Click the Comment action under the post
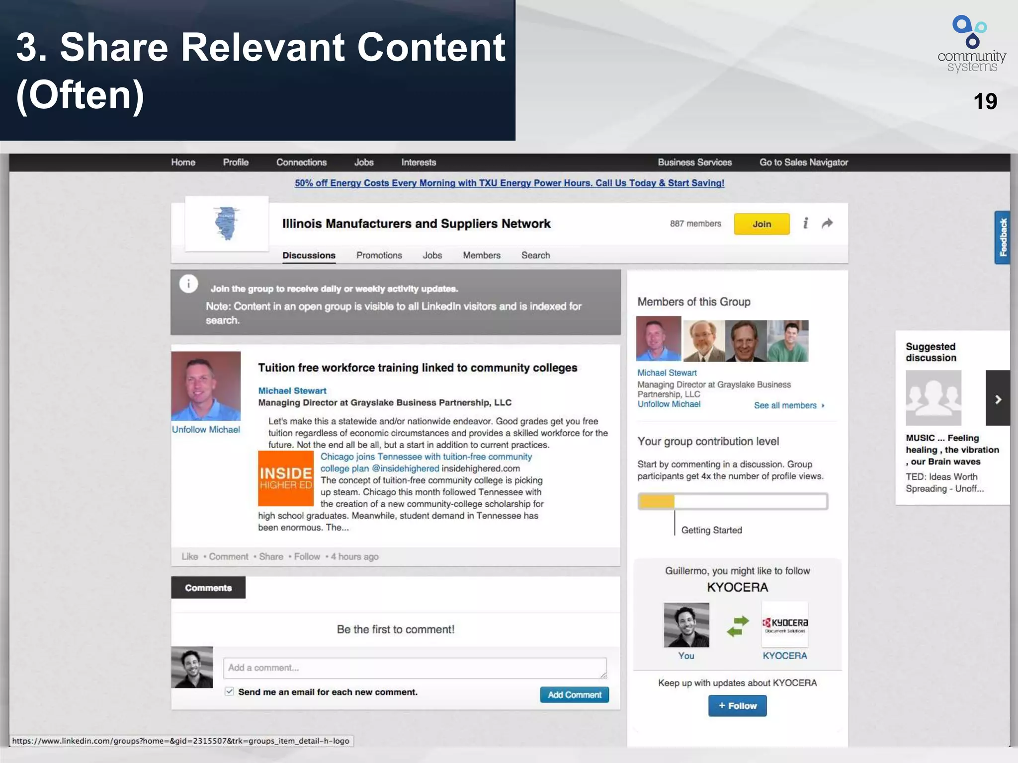Viewport: 1018px width, 763px height. pyautogui.click(x=229, y=557)
